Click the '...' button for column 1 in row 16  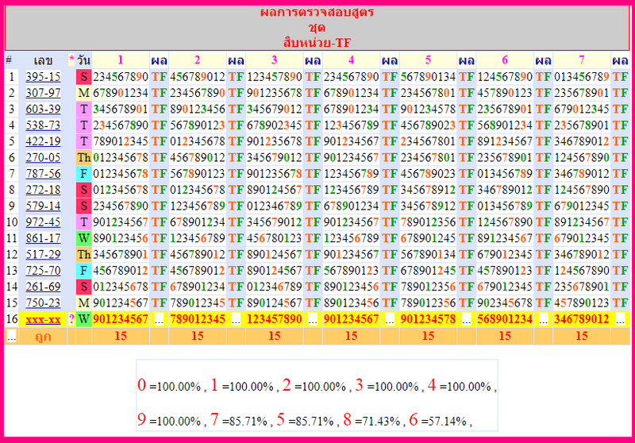tap(160, 319)
